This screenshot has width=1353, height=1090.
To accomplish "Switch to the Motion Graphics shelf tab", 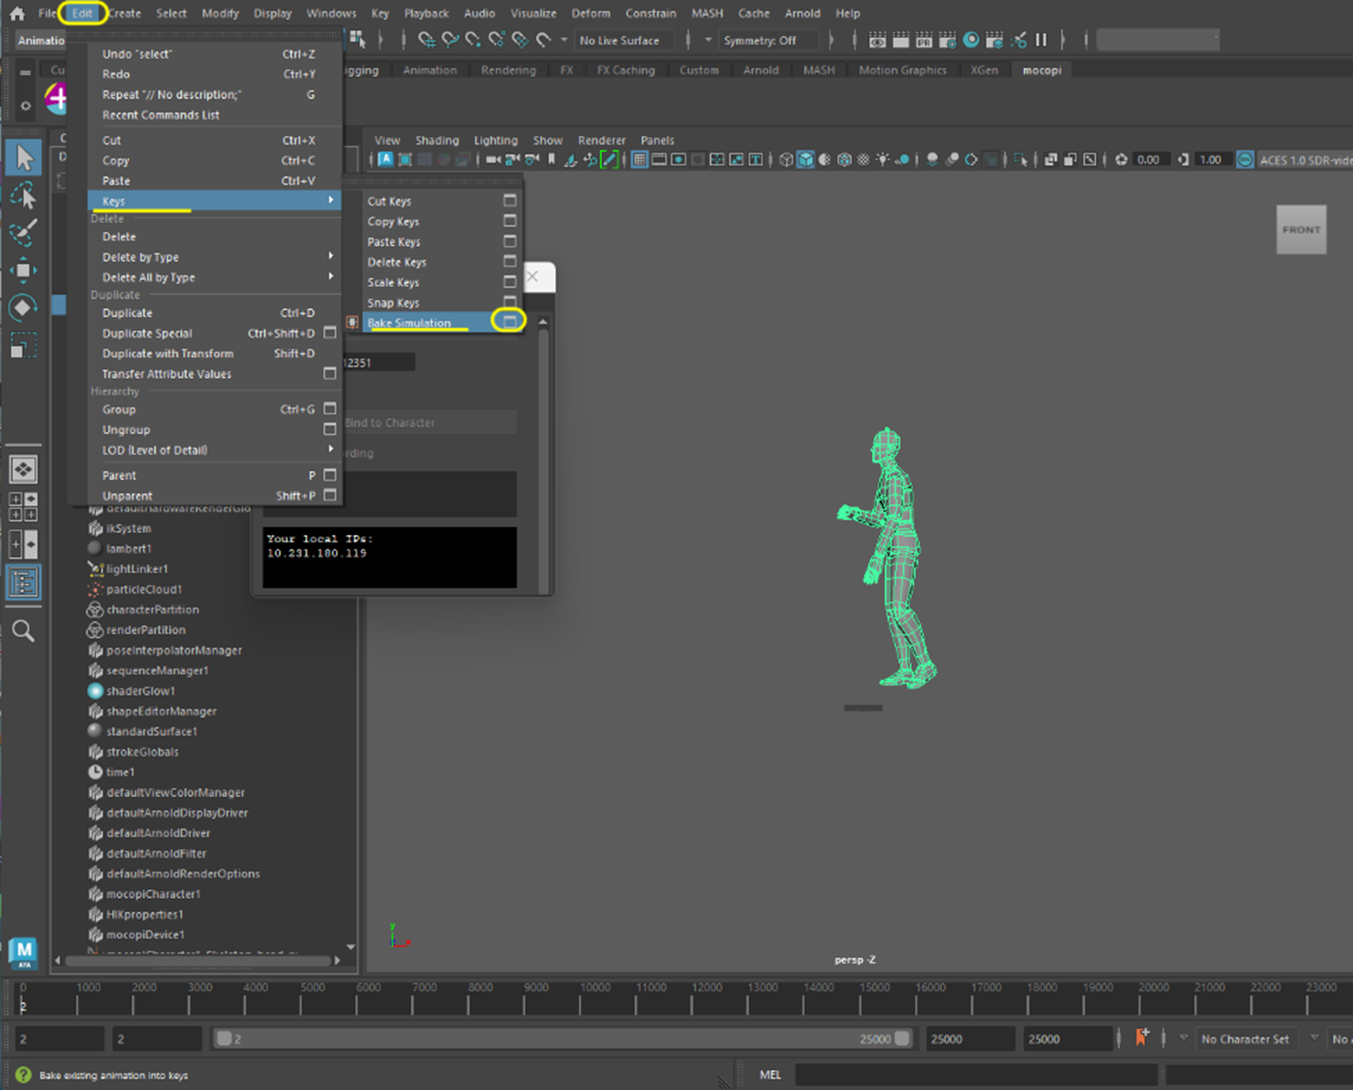I will 902,70.
